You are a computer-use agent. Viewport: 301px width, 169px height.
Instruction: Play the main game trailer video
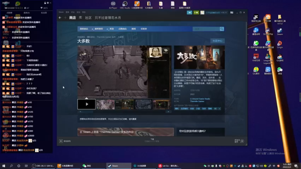click(x=124, y=72)
